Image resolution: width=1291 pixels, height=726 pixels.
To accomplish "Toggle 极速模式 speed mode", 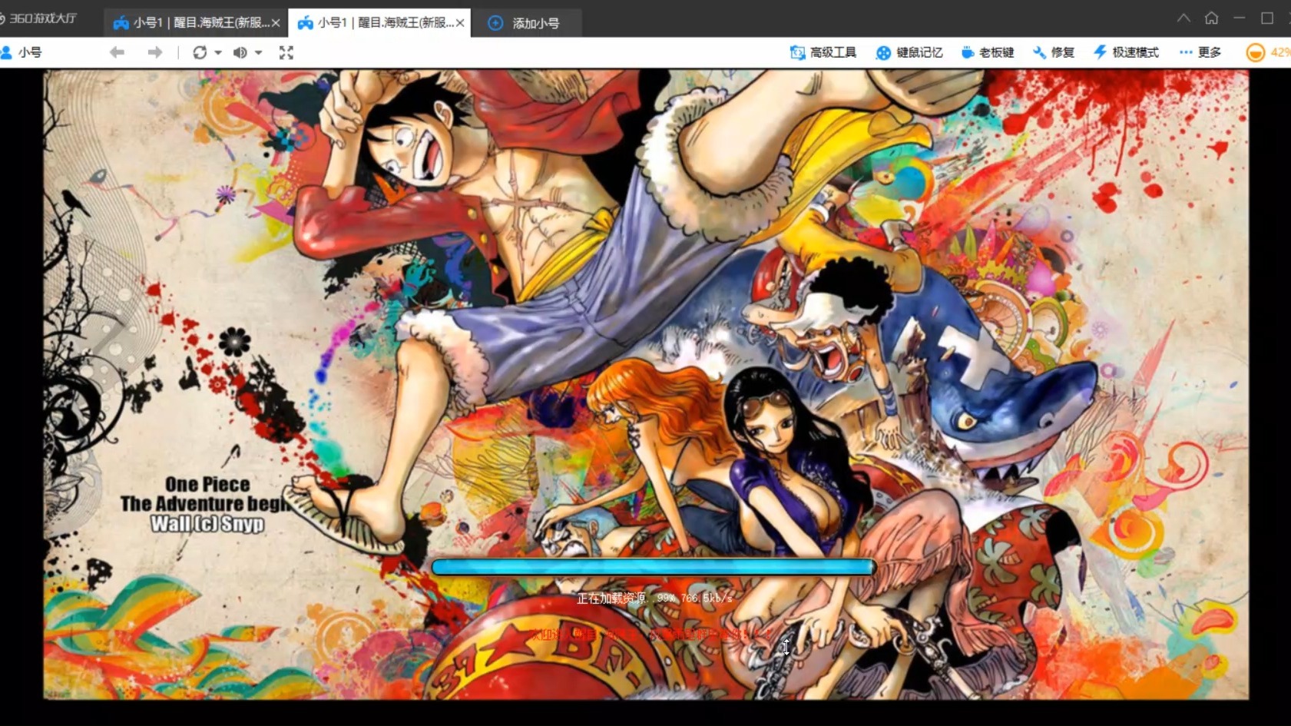I will pos(1126,52).
